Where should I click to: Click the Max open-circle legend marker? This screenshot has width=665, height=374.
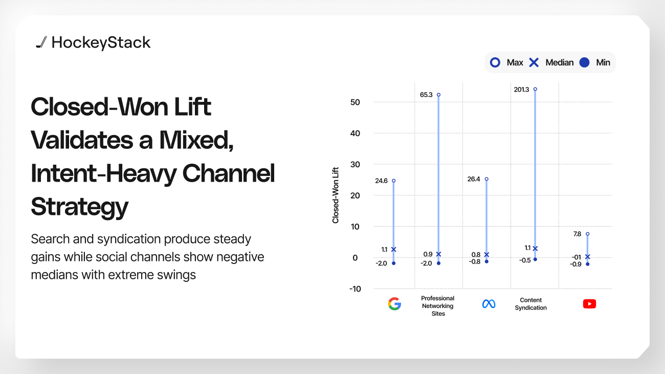[495, 62]
